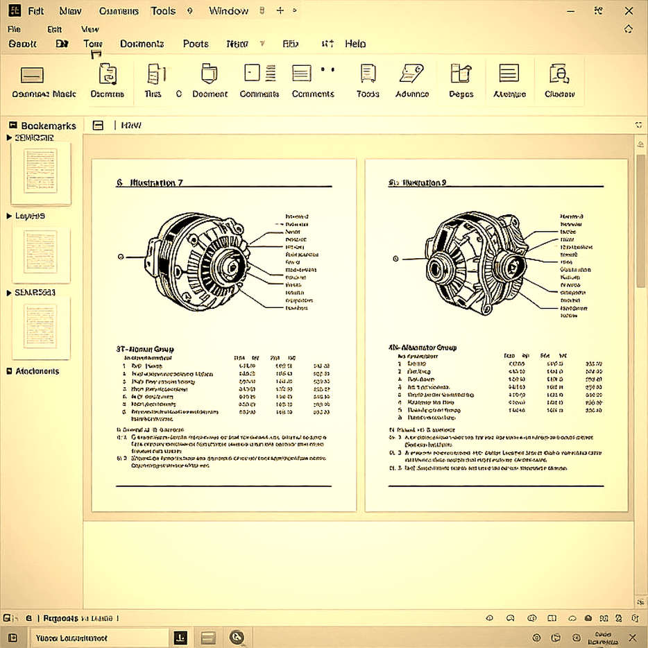The image size is (648, 648).
Task: Open the dark square app on taskbar
Action: pos(180,638)
